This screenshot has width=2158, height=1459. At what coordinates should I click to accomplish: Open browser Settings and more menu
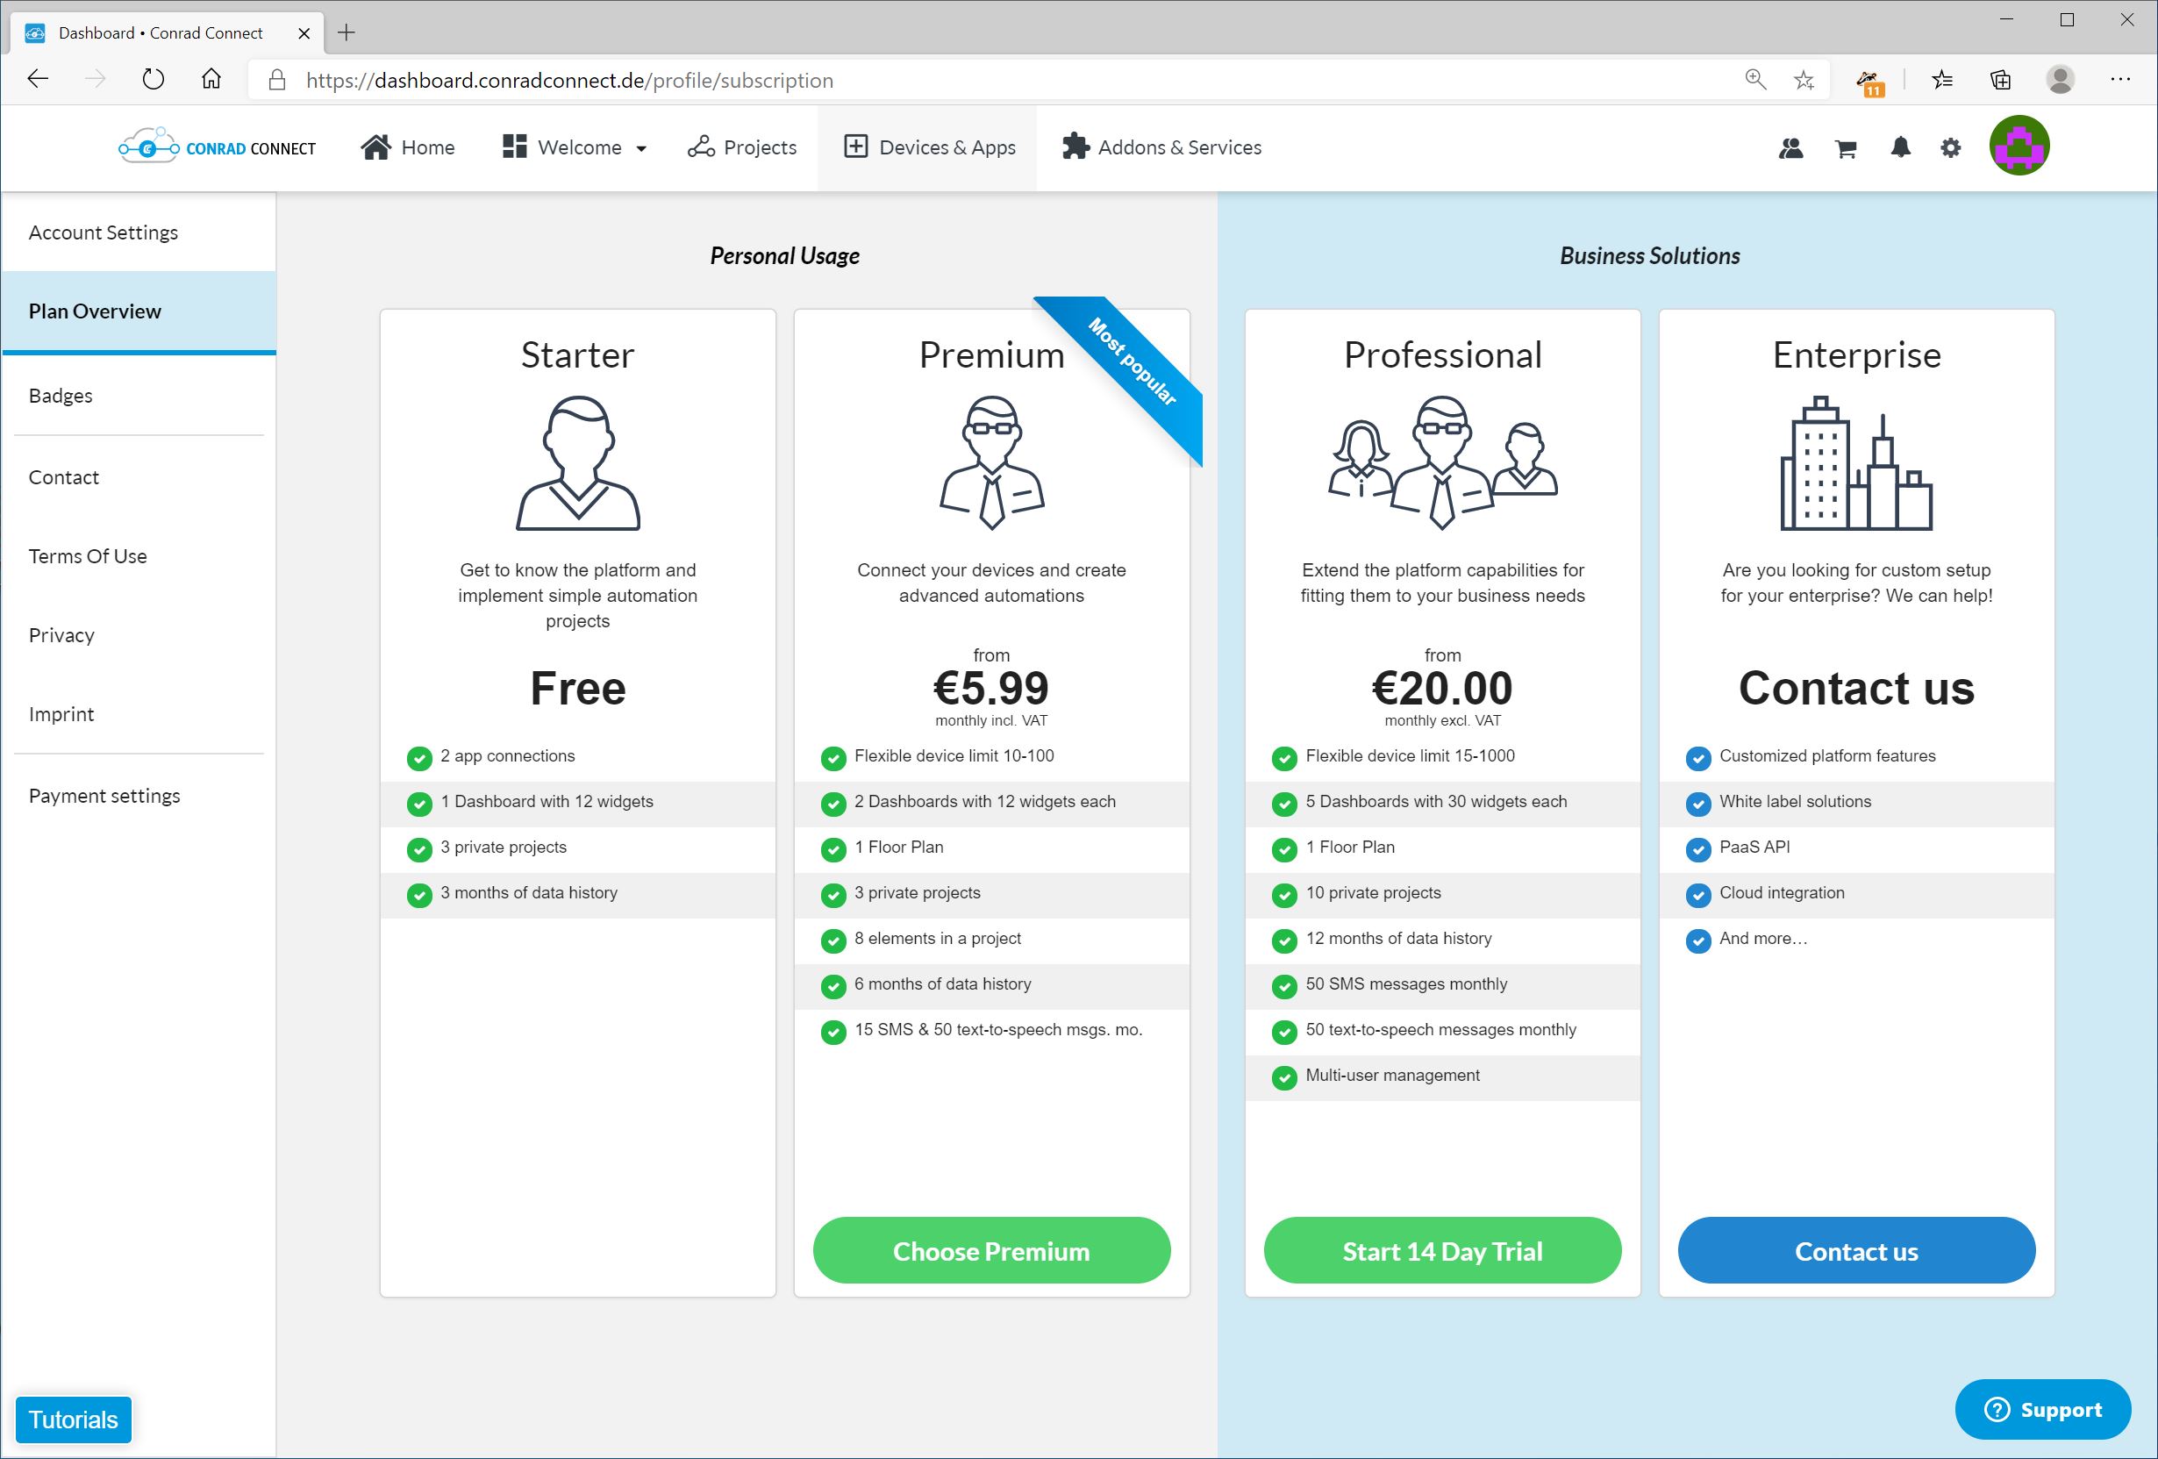click(2120, 80)
